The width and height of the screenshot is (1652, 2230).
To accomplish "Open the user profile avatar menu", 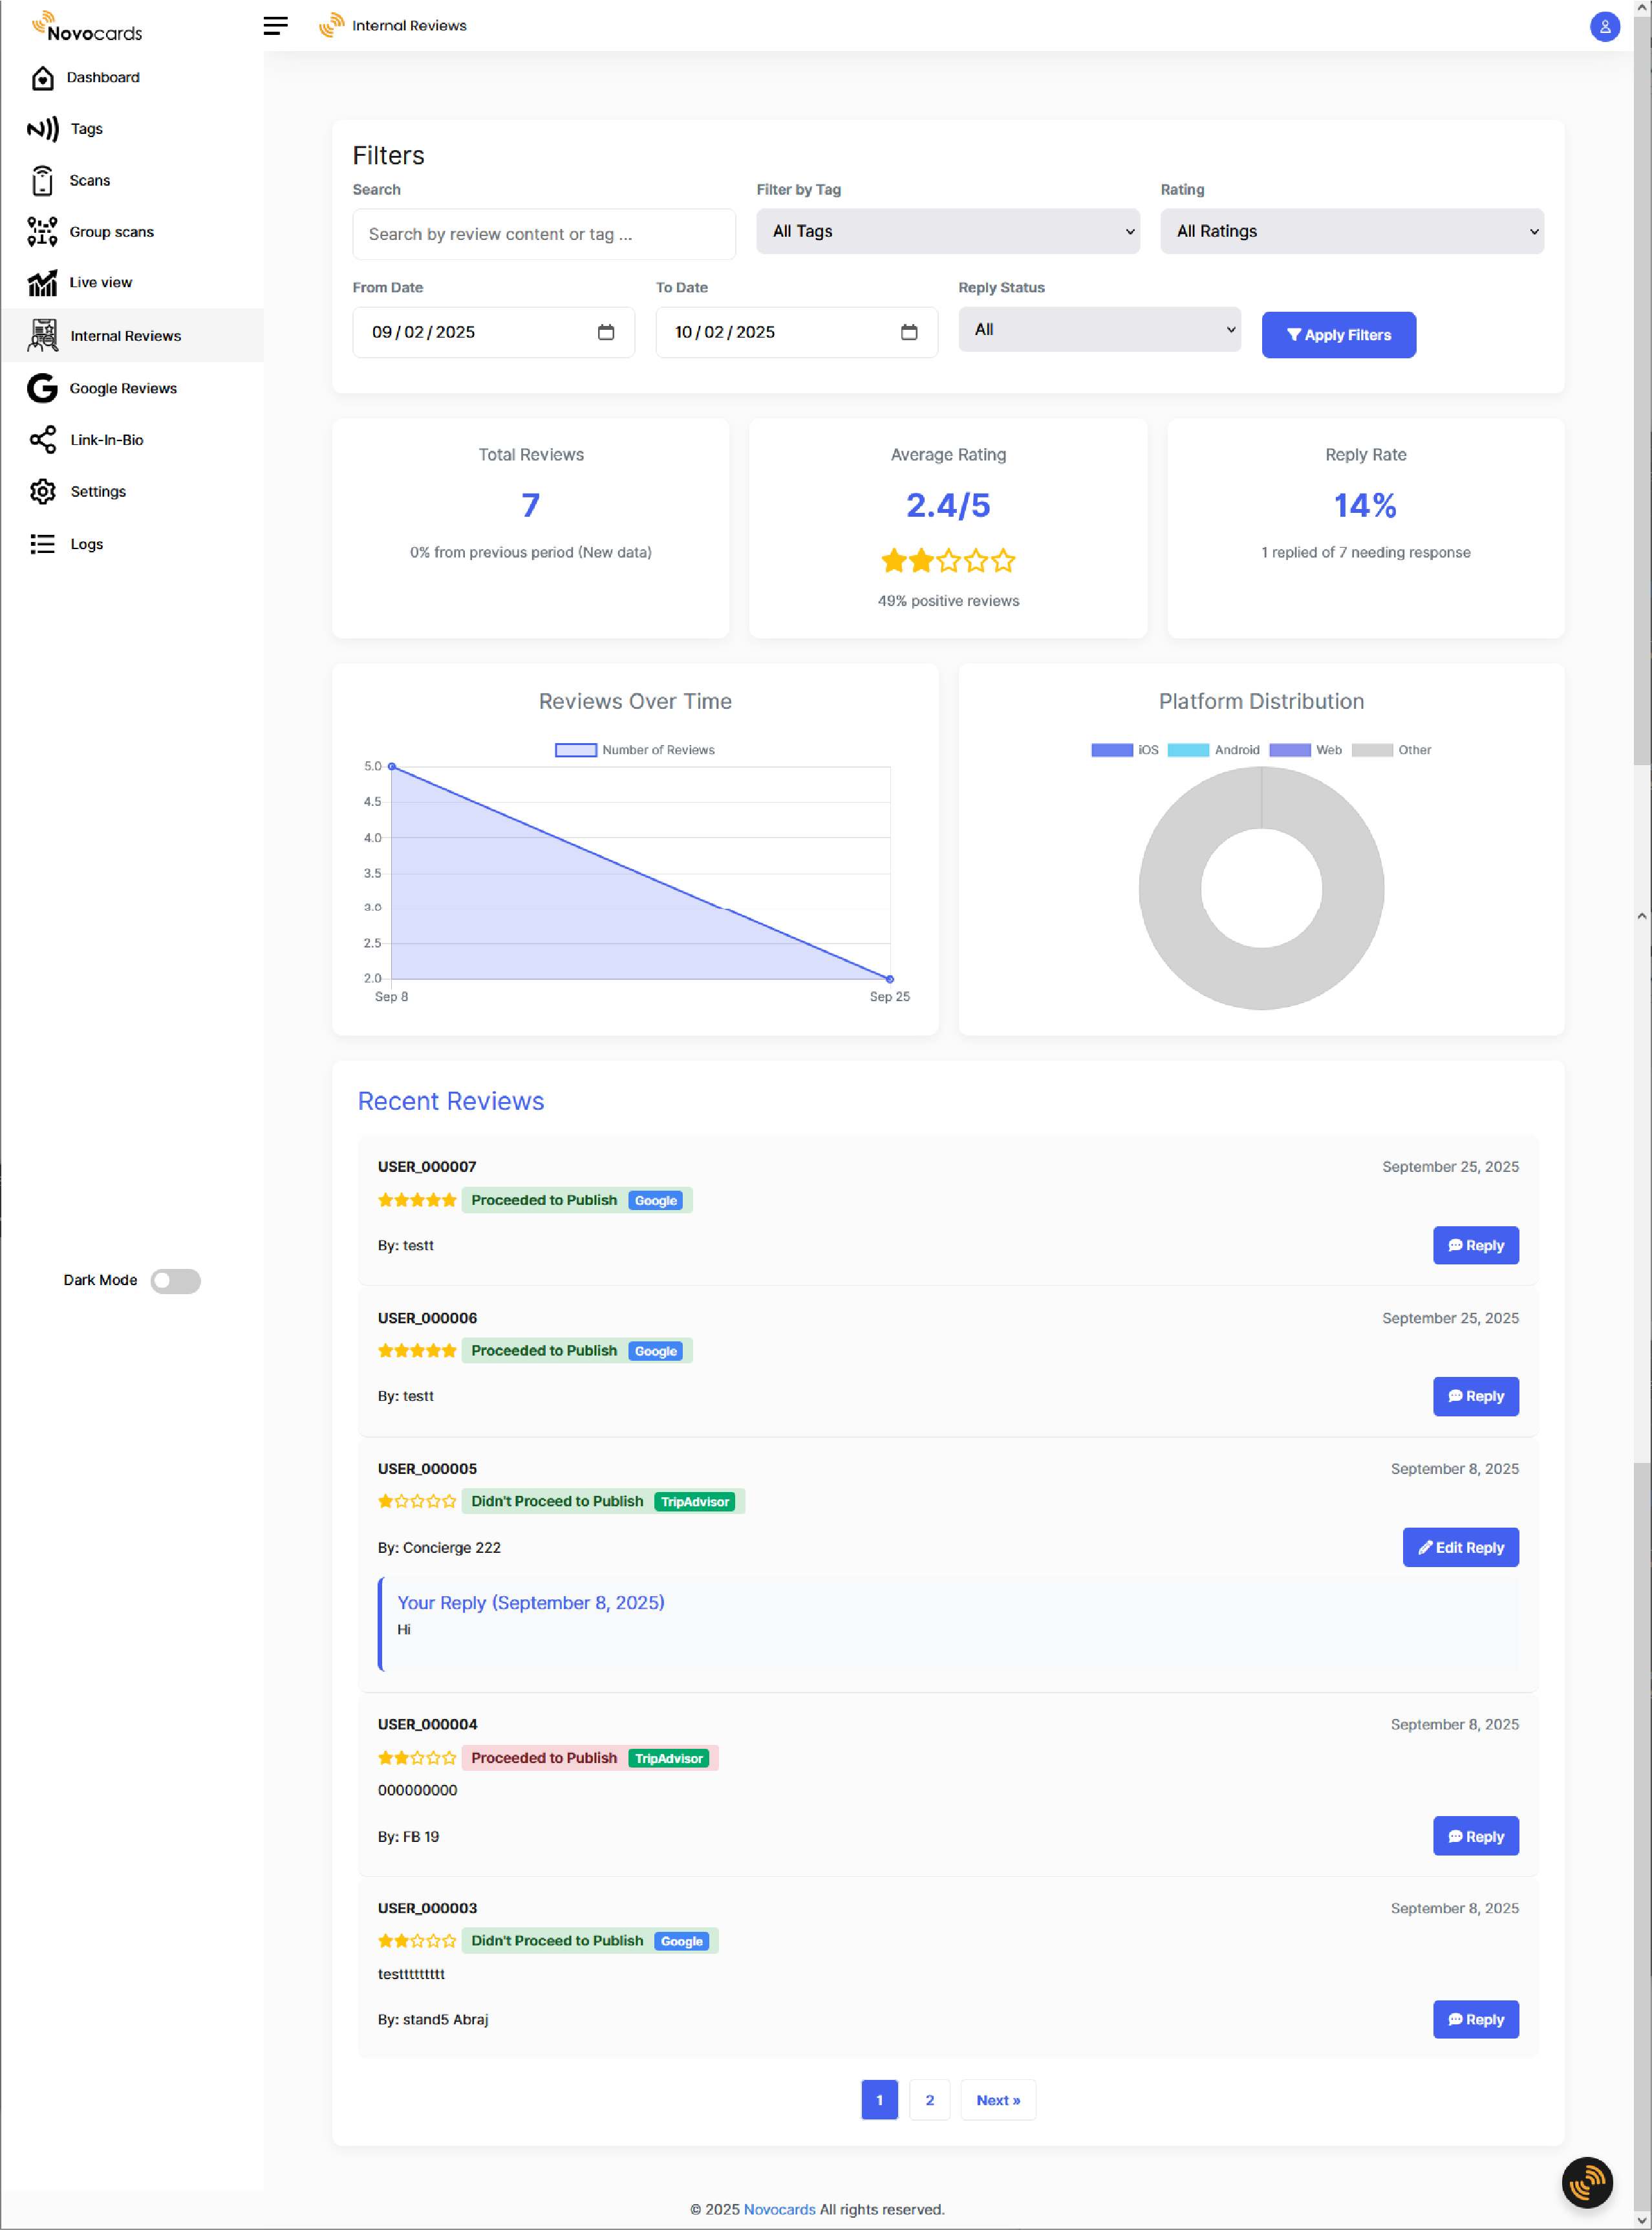I will pyautogui.click(x=1604, y=27).
